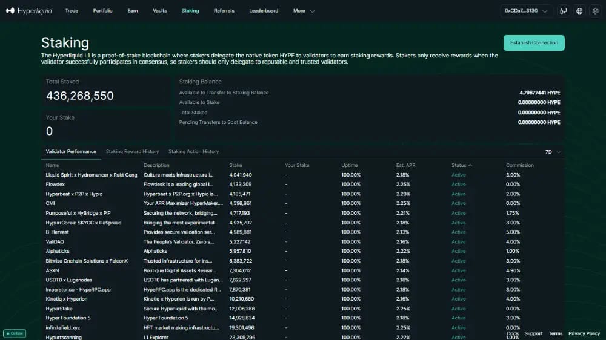Sort by Uptime column header
Image resolution: width=606 pixels, height=340 pixels.
(x=350, y=165)
